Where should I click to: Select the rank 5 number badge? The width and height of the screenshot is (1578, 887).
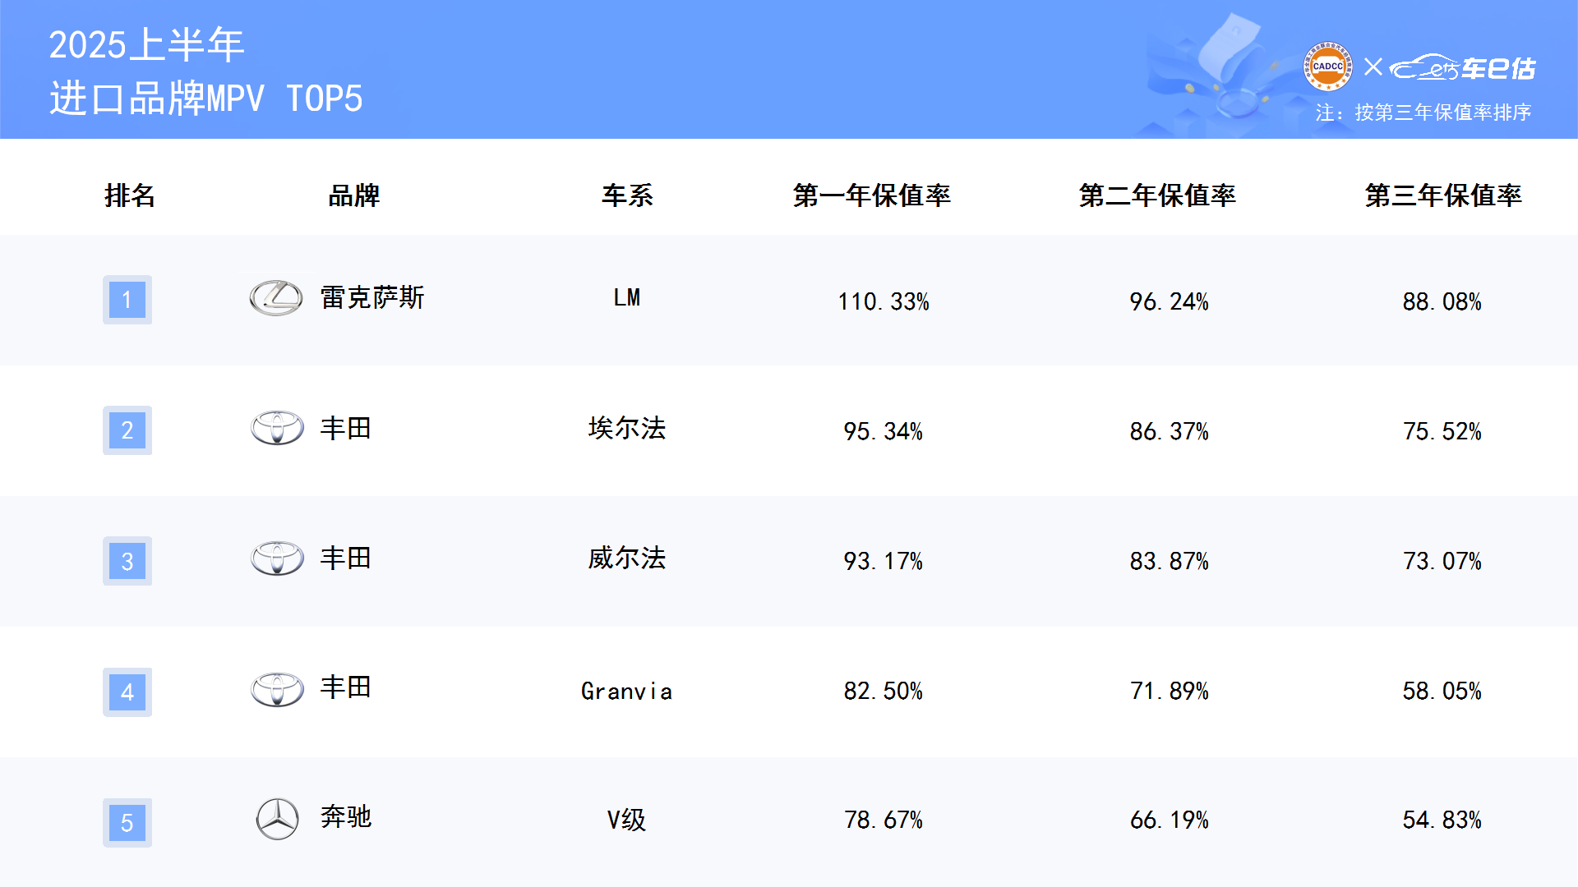tap(127, 823)
